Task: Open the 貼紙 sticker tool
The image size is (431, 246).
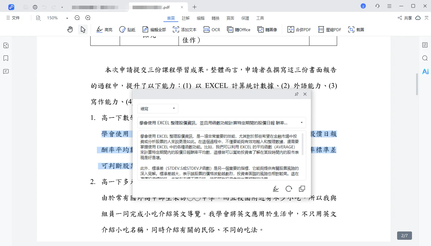Action: (x=127, y=29)
